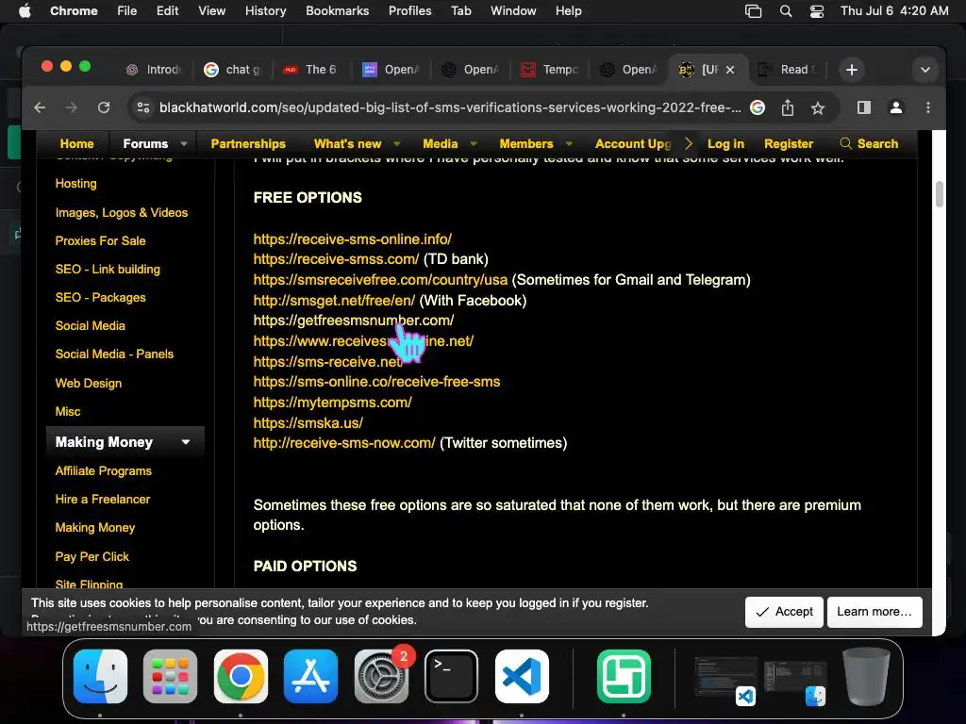Viewport: 966px width, 724px height.
Task: Open the green grid app in Dock
Action: [x=625, y=676]
